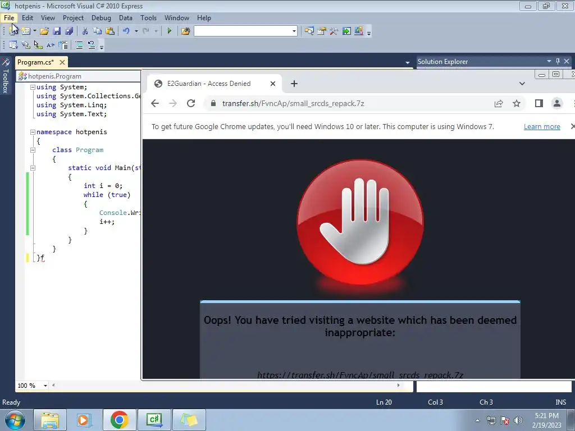This screenshot has width=575, height=431.
Task: Open the File menu
Action: pyautogui.click(x=9, y=17)
